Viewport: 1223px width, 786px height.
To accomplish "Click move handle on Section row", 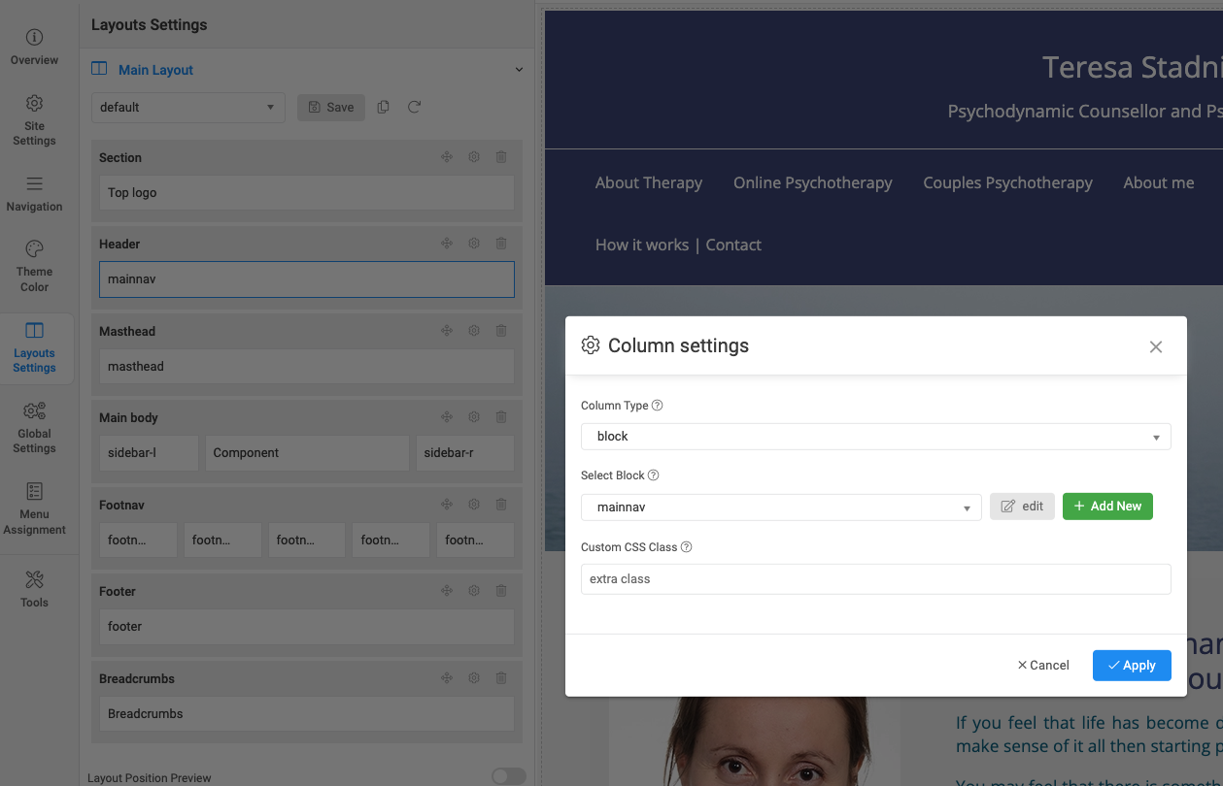I will [447, 157].
